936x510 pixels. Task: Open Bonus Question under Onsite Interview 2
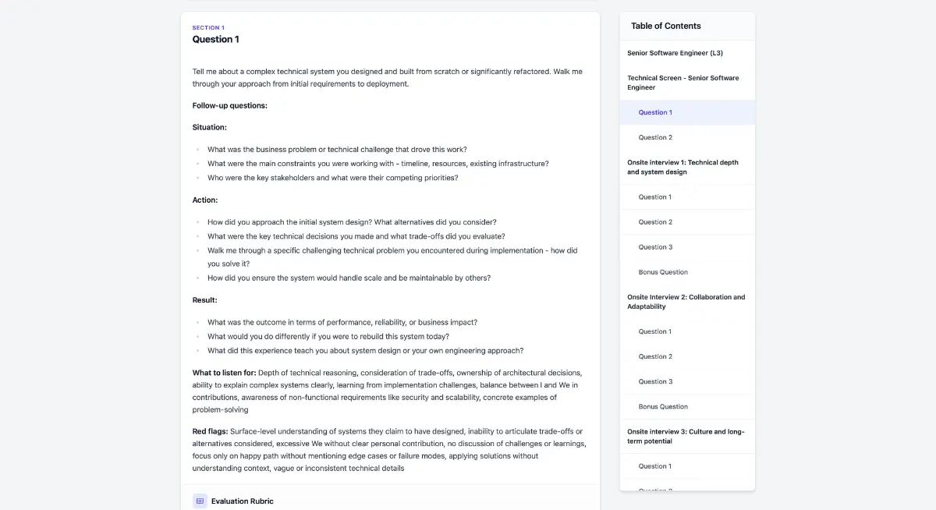tap(687, 406)
